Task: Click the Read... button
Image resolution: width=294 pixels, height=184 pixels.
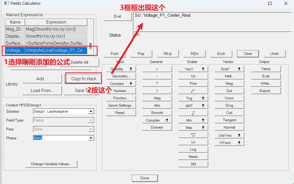Action: [x=121, y=113]
